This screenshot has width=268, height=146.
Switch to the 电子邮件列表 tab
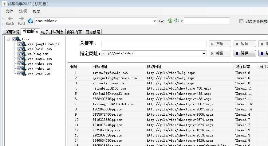click(x=52, y=32)
